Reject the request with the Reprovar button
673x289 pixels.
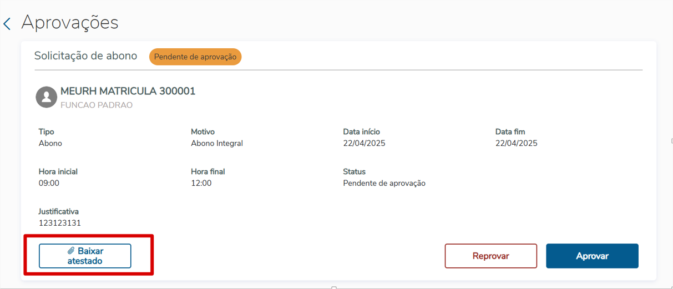pyautogui.click(x=490, y=256)
